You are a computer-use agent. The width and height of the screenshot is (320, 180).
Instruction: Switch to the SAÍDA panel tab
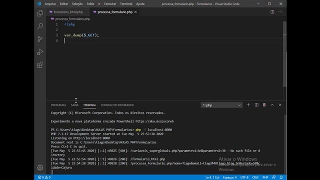74,105
